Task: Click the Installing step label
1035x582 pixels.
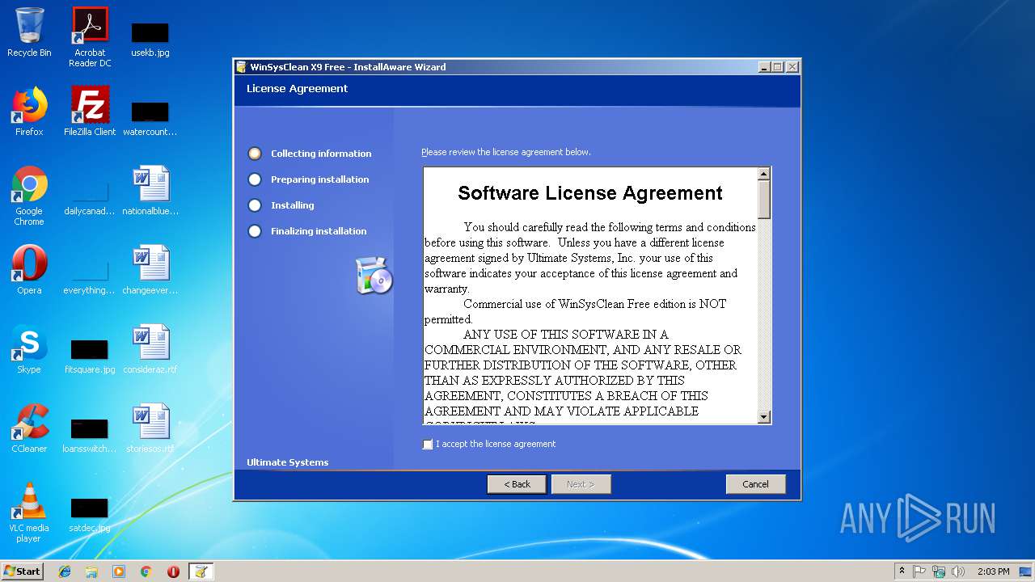Action: (x=293, y=205)
